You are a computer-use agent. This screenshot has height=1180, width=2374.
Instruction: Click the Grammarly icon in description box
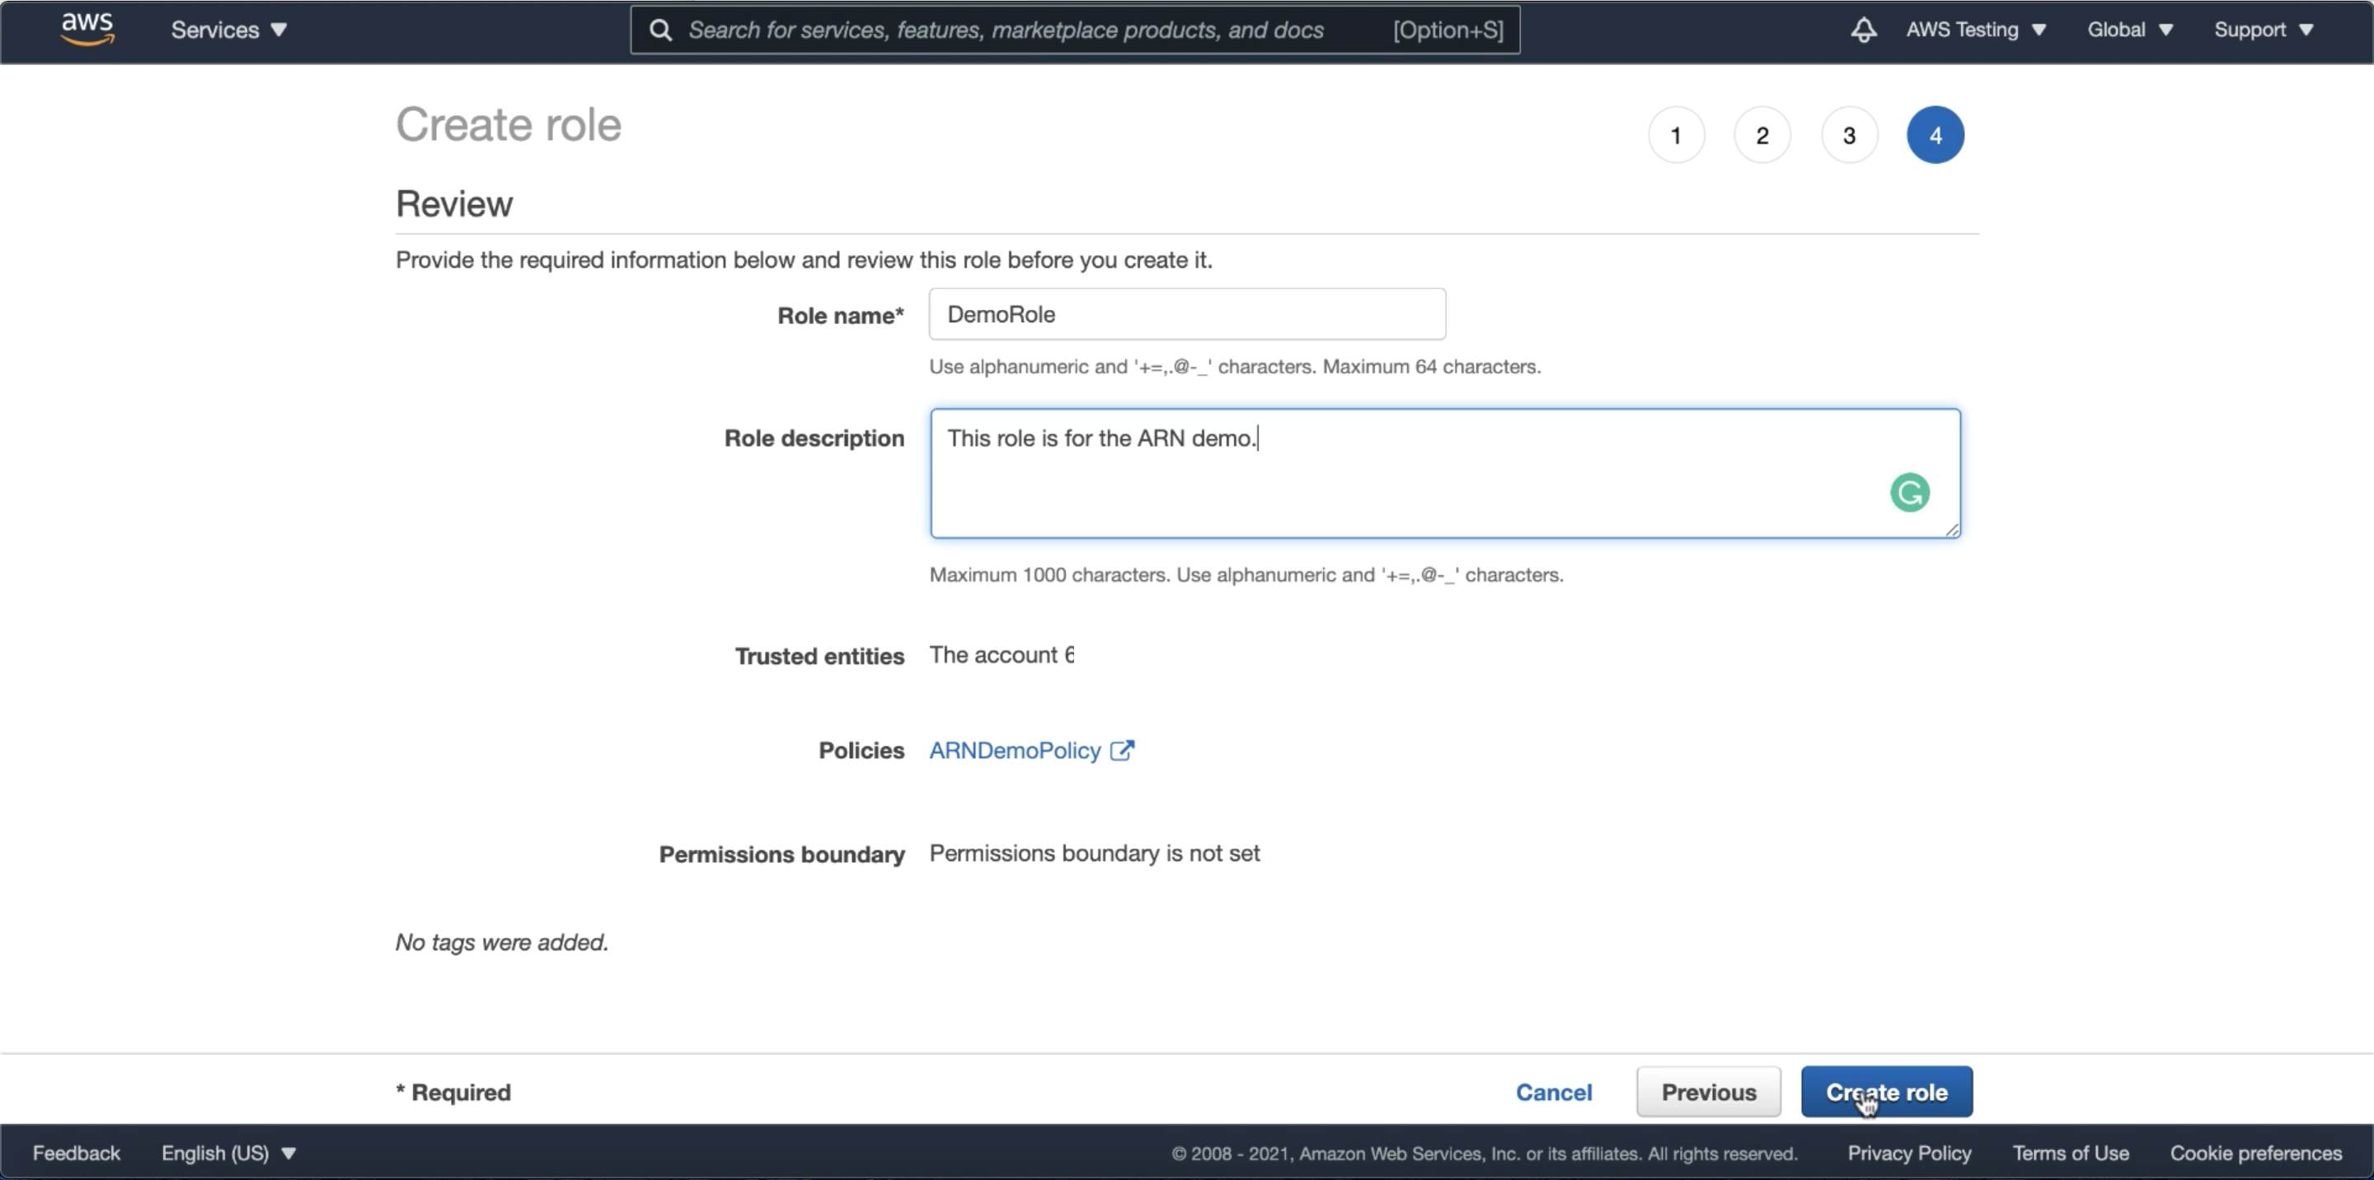coord(1910,492)
